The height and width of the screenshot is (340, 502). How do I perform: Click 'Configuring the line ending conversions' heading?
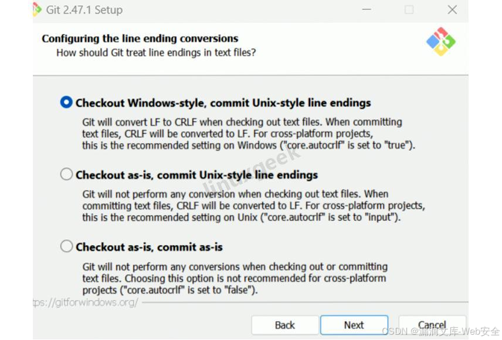click(x=140, y=39)
